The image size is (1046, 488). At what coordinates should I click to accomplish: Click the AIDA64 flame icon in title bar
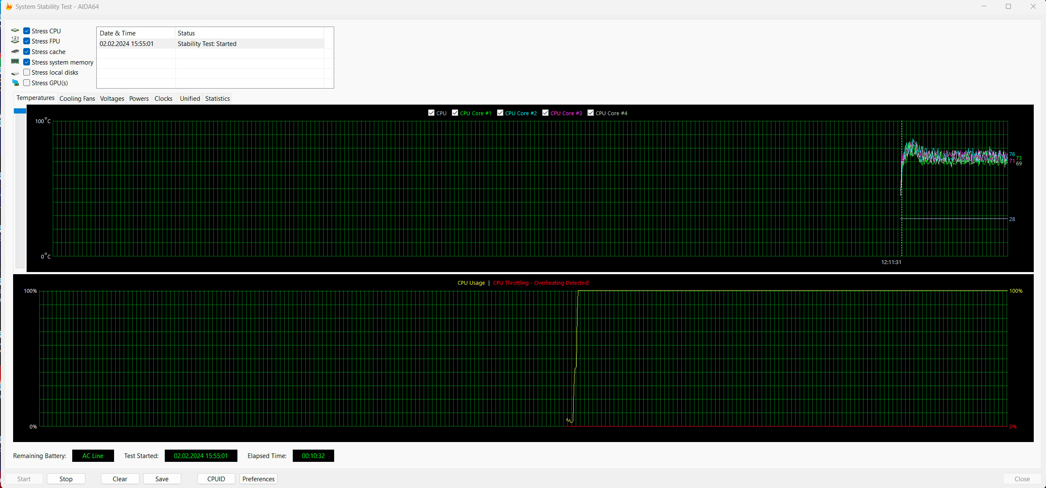pos(8,7)
